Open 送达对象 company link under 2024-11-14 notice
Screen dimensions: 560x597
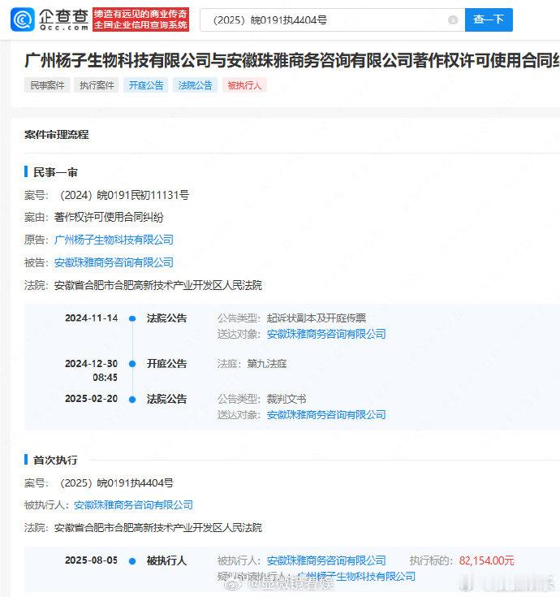(326, 334)
